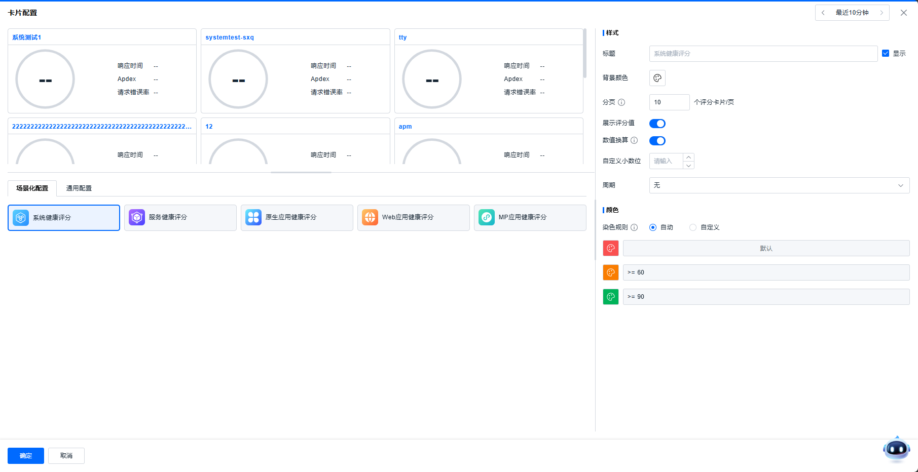Uncheck the 显示 title checkbox

pos(886,53)
